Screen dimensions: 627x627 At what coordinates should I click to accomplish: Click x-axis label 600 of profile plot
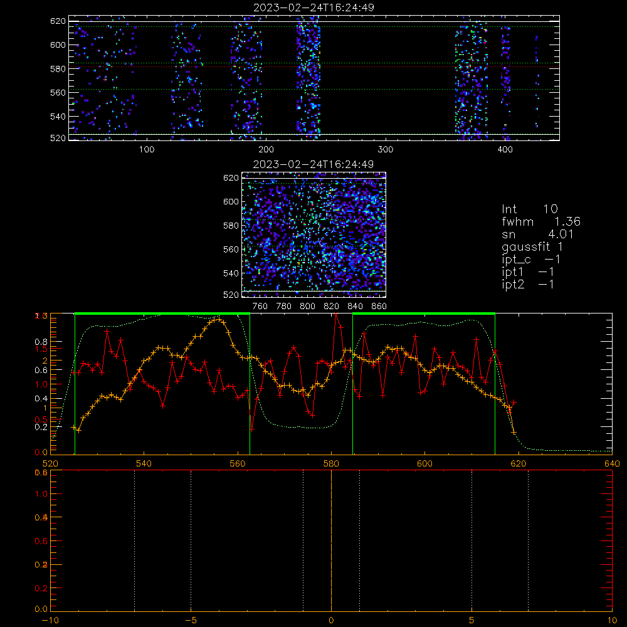[x=424, y=463]
